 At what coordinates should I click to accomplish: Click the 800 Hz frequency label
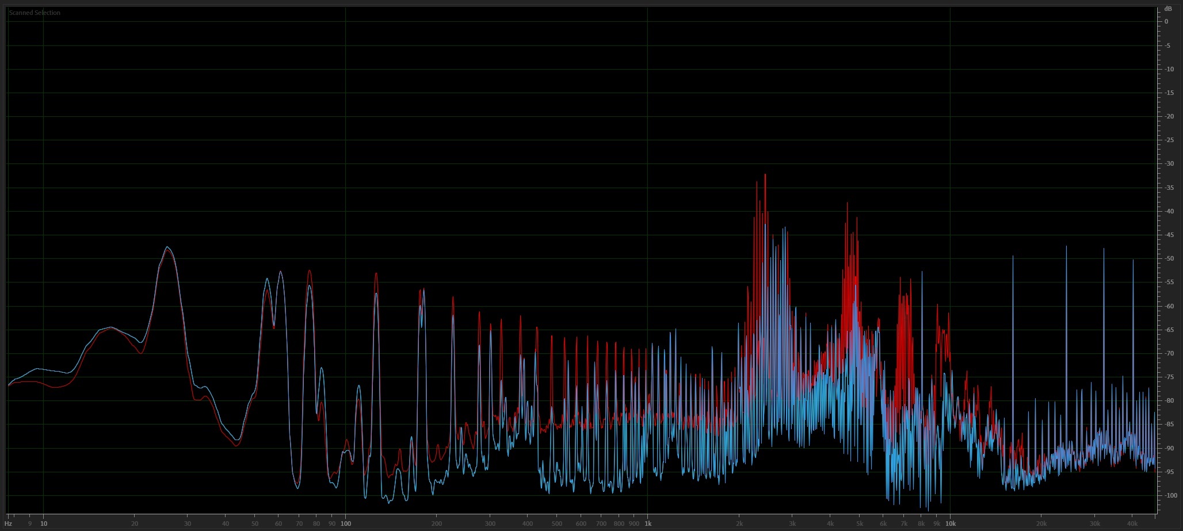[x=619, y=524]
